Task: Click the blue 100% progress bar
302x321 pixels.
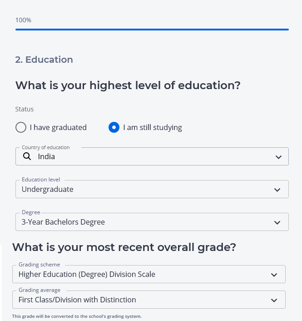Action: (x=152, y=30)
